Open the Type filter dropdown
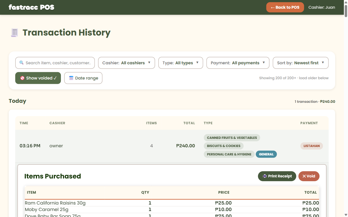The width and height of the screenshot is (348, 217). tap(181, 63)
